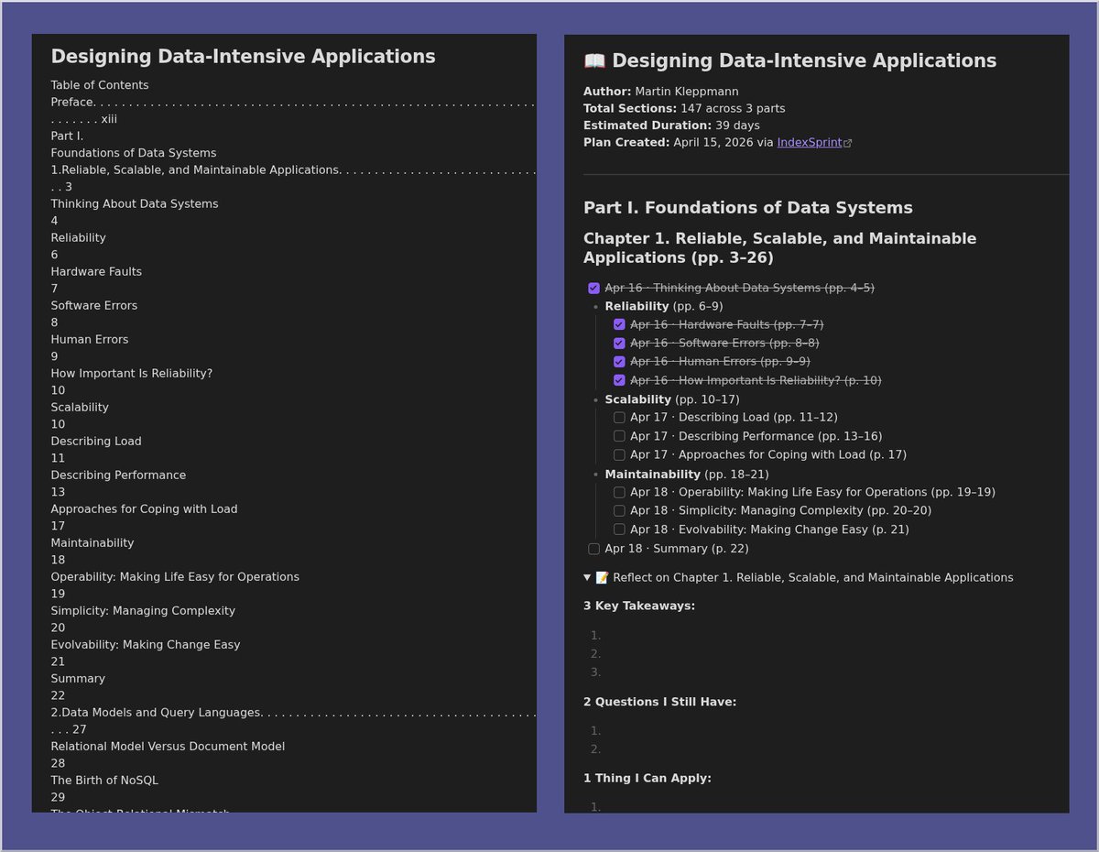1099x852 pixels.
Task: Click second Questions I Still Have item
Action: [595, 748]
